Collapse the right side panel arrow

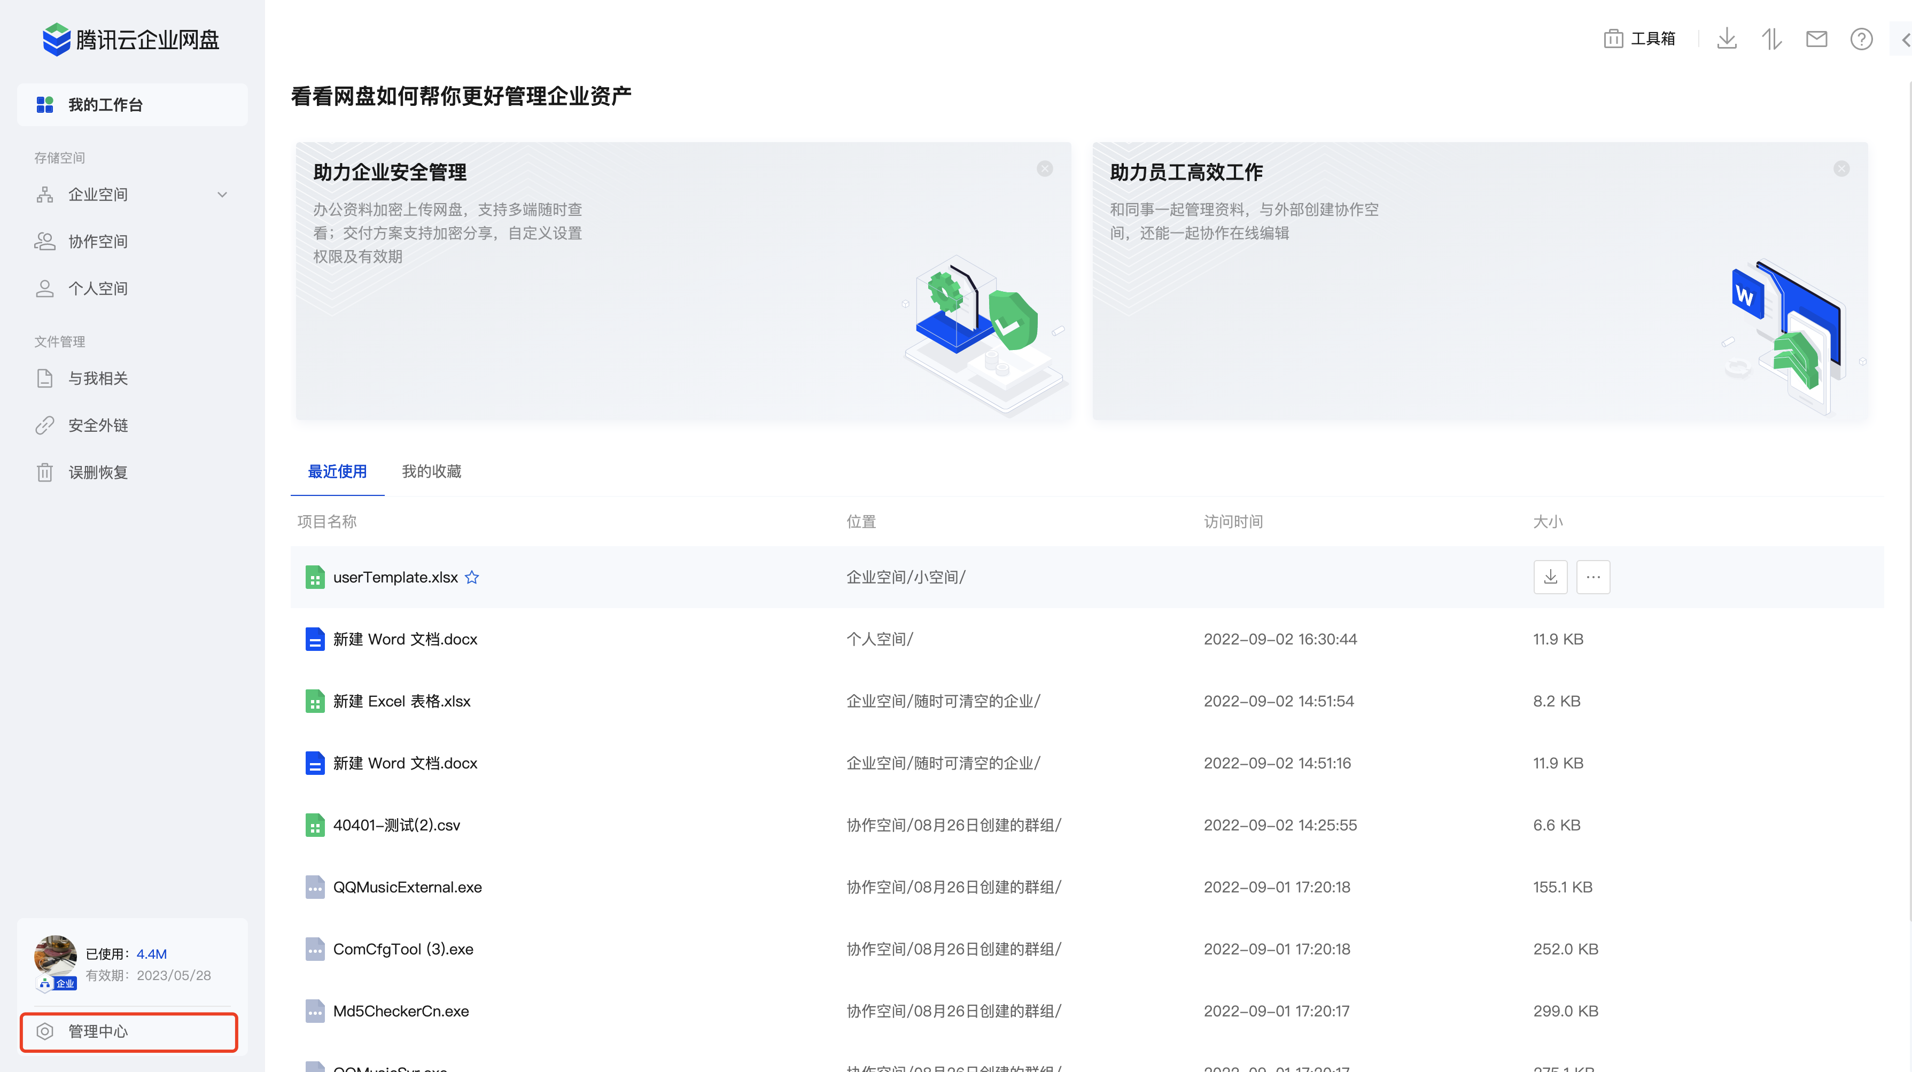click(1905, 38)
